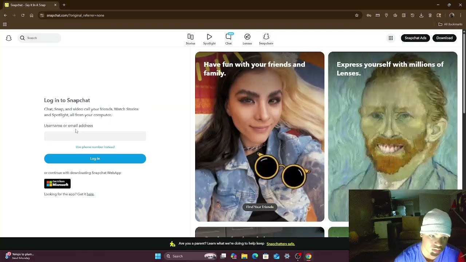Image resolution: width=466 pixels, height=262 pixels.
Task: Open the Snapchat+ section
Action: pos(266,39)
